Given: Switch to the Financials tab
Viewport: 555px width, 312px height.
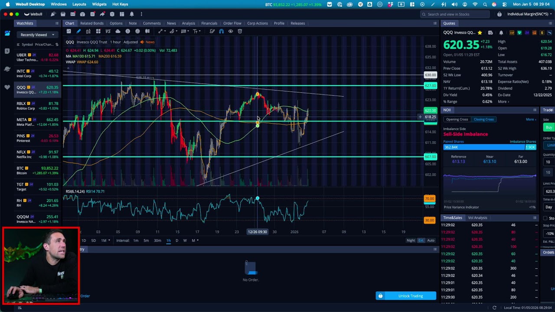Looking at the screenshot, I should [209, 23].
